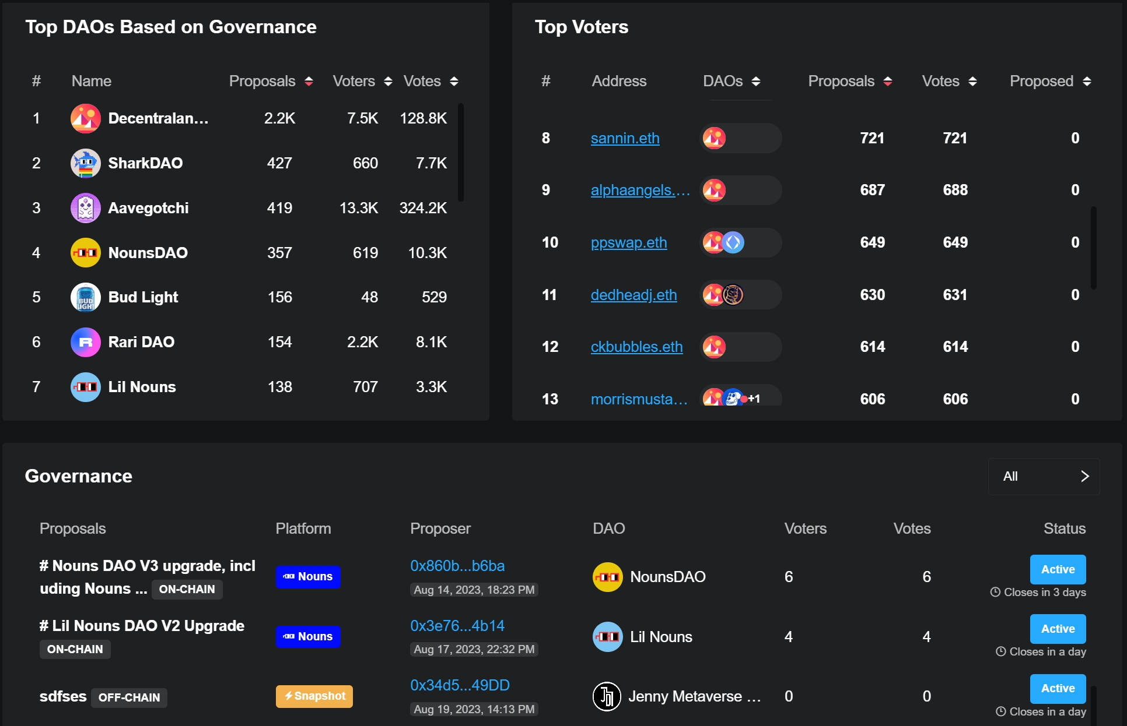Open the All filter dropdown in Governance

tap(1044, 477)
